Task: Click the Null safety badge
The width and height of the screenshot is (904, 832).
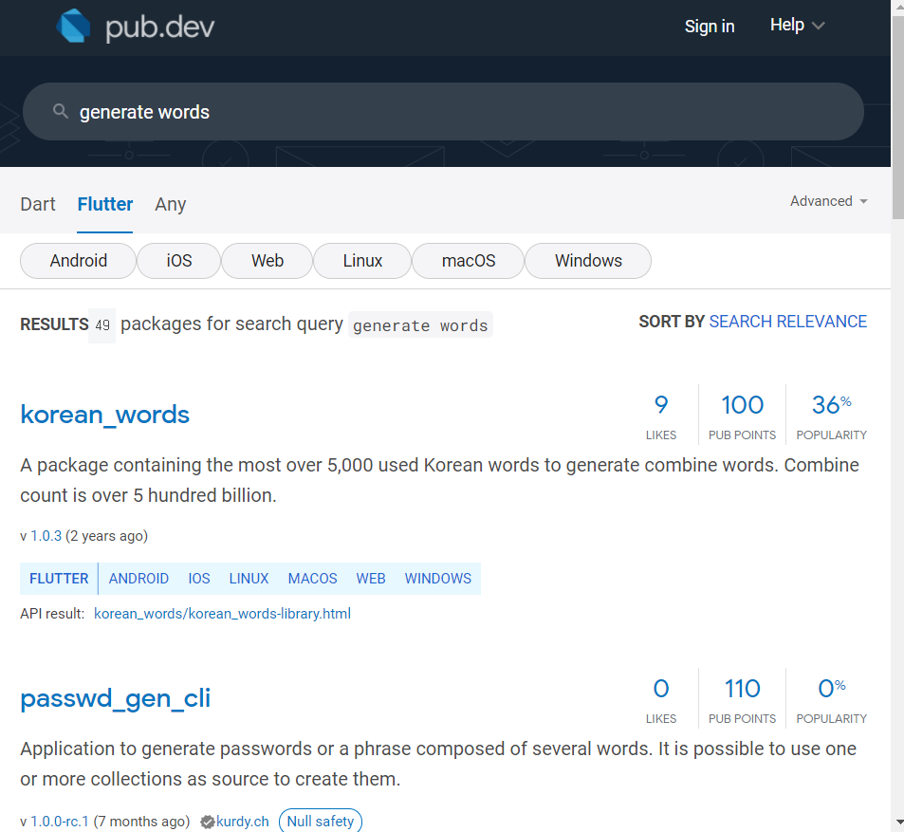Action: pyautogui.click(x=321, y=821)
